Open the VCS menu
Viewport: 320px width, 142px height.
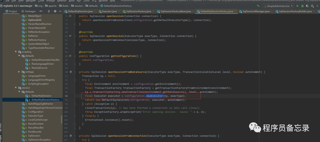click(94, 1)
